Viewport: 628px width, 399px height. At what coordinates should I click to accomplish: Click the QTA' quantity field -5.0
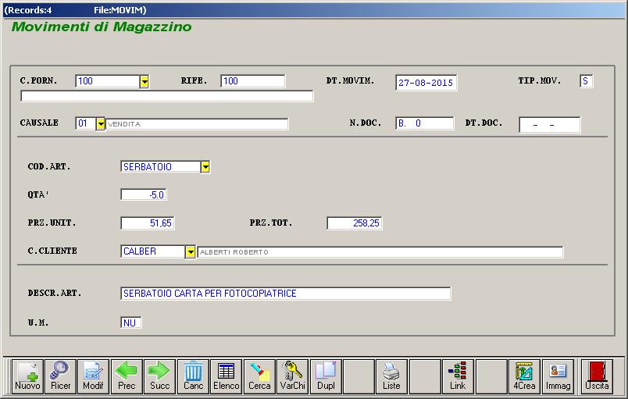(144, 195)
